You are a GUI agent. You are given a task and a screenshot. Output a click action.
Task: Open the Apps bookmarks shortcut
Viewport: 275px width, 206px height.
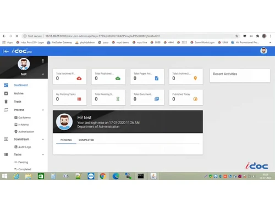point(8,42)
